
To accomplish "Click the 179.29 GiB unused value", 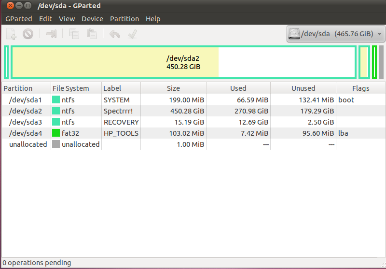I will coord(317,111).
